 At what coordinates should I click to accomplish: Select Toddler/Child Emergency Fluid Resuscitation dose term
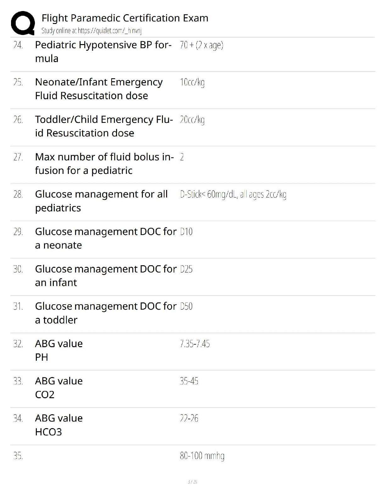point(104,126)
